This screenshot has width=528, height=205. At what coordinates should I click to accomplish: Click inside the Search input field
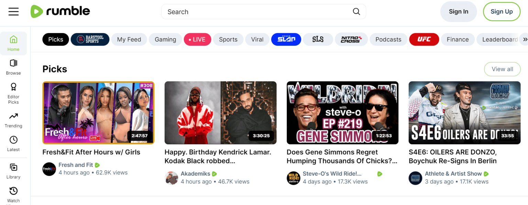(x=241, y=11)
